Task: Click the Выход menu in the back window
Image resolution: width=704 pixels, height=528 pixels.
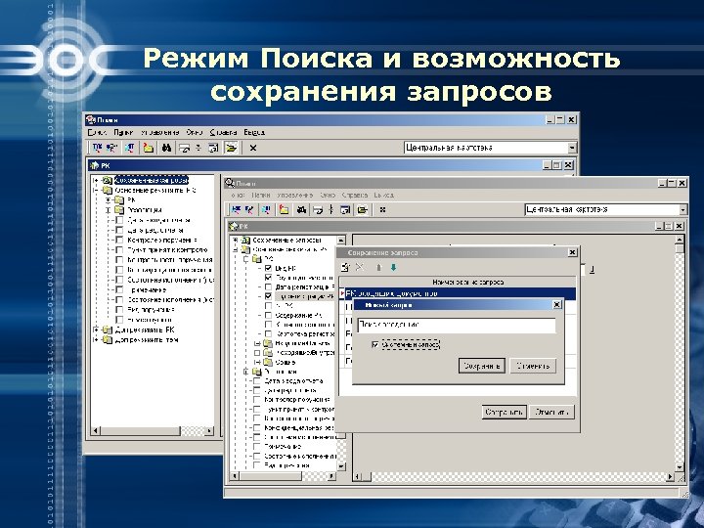Action: pyautogui.click(x=254, y=132)
